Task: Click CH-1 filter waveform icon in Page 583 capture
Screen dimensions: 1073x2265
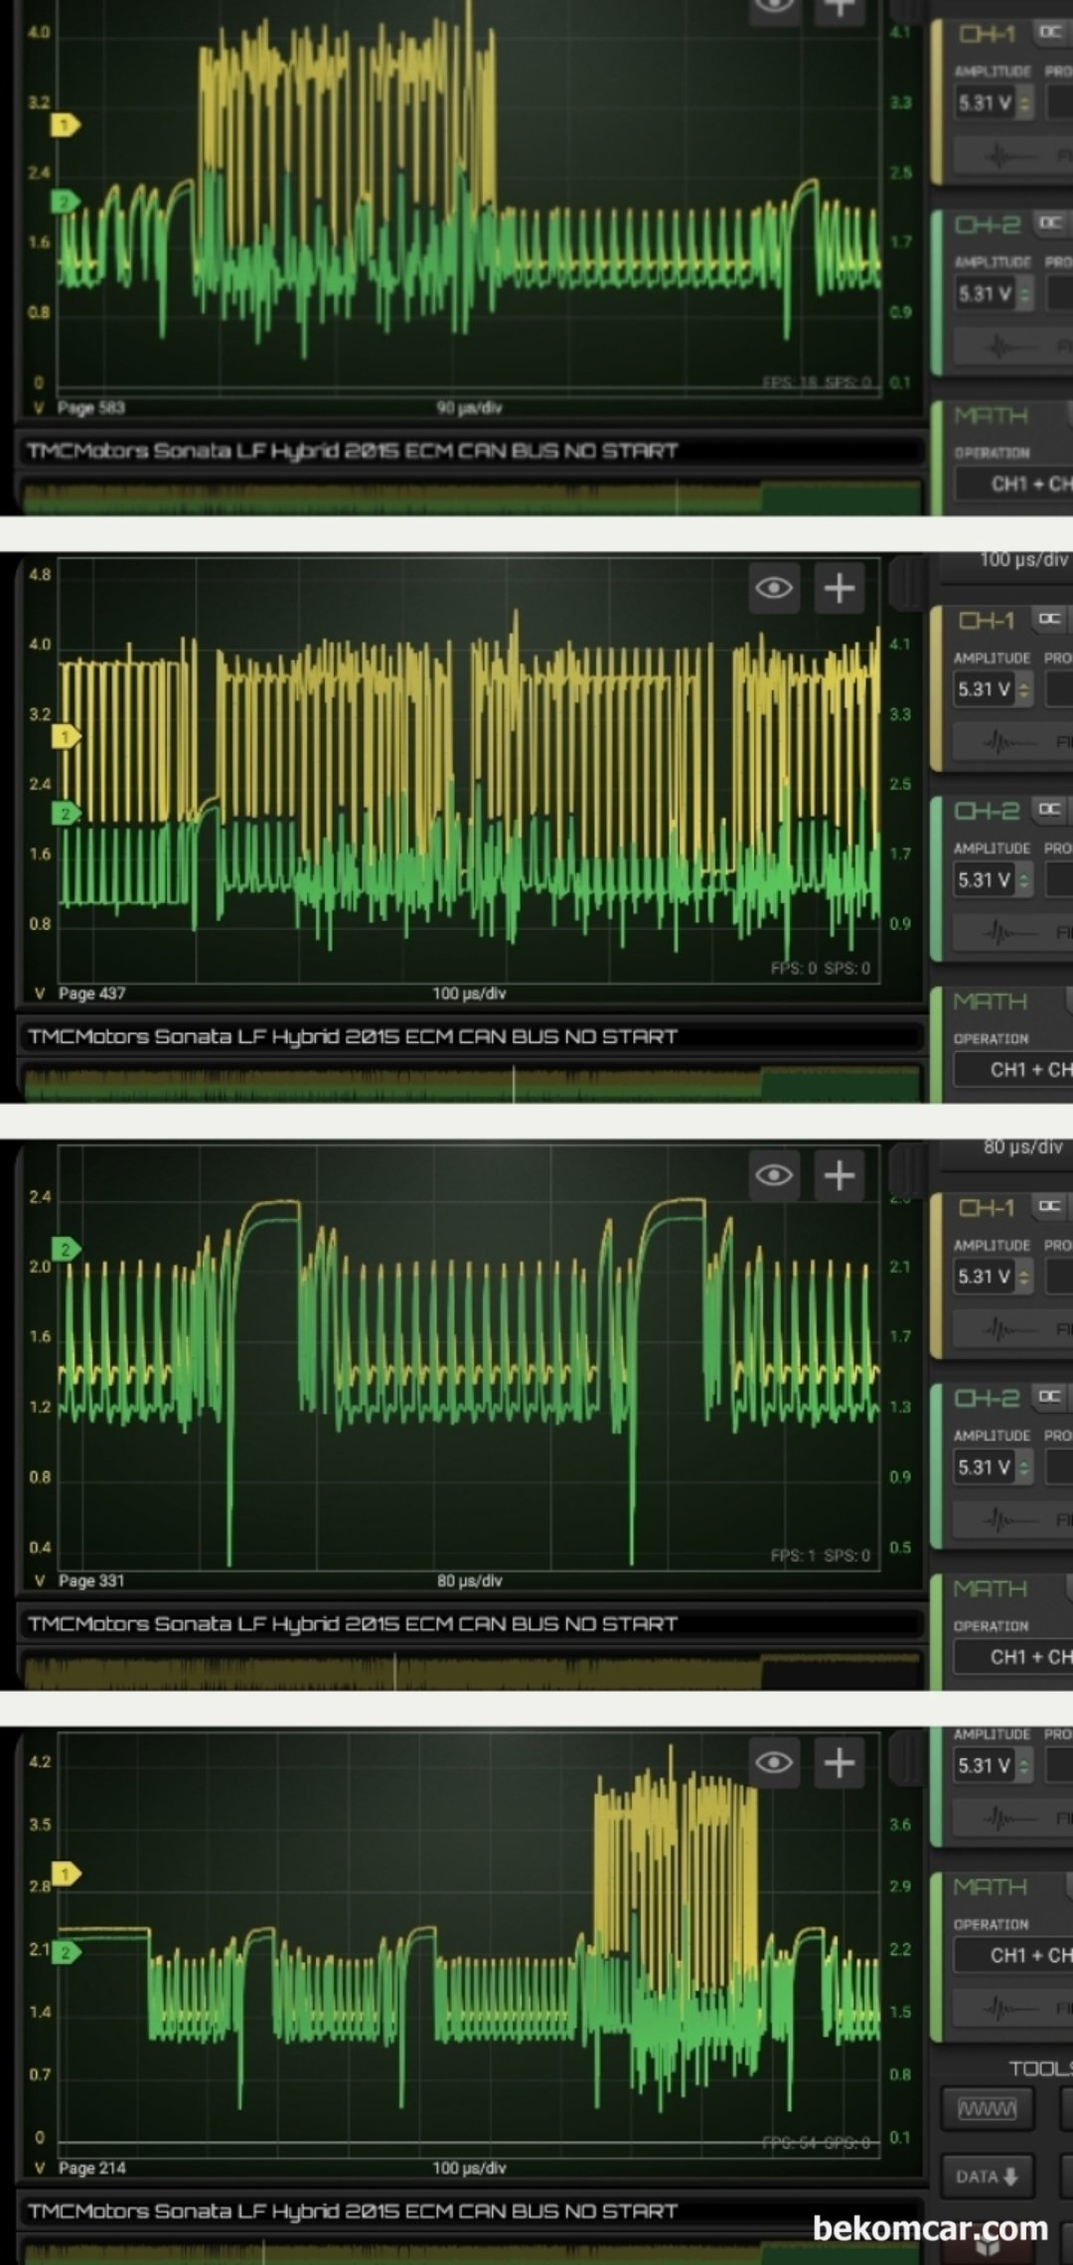Action: 997,156
